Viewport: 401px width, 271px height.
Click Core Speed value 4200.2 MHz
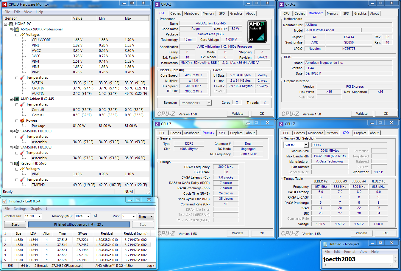(194, 75)
